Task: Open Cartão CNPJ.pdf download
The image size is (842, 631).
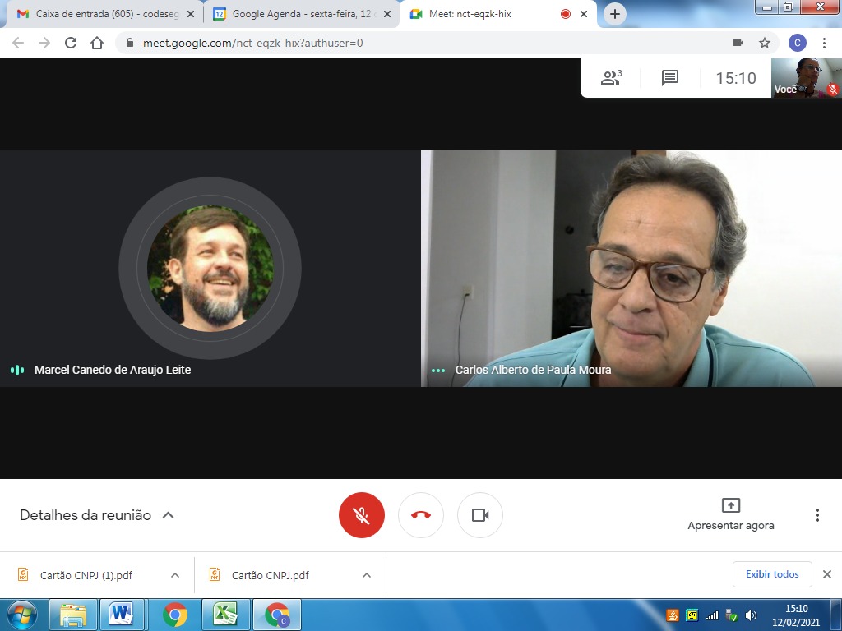Action: click(x=270, y=575)
